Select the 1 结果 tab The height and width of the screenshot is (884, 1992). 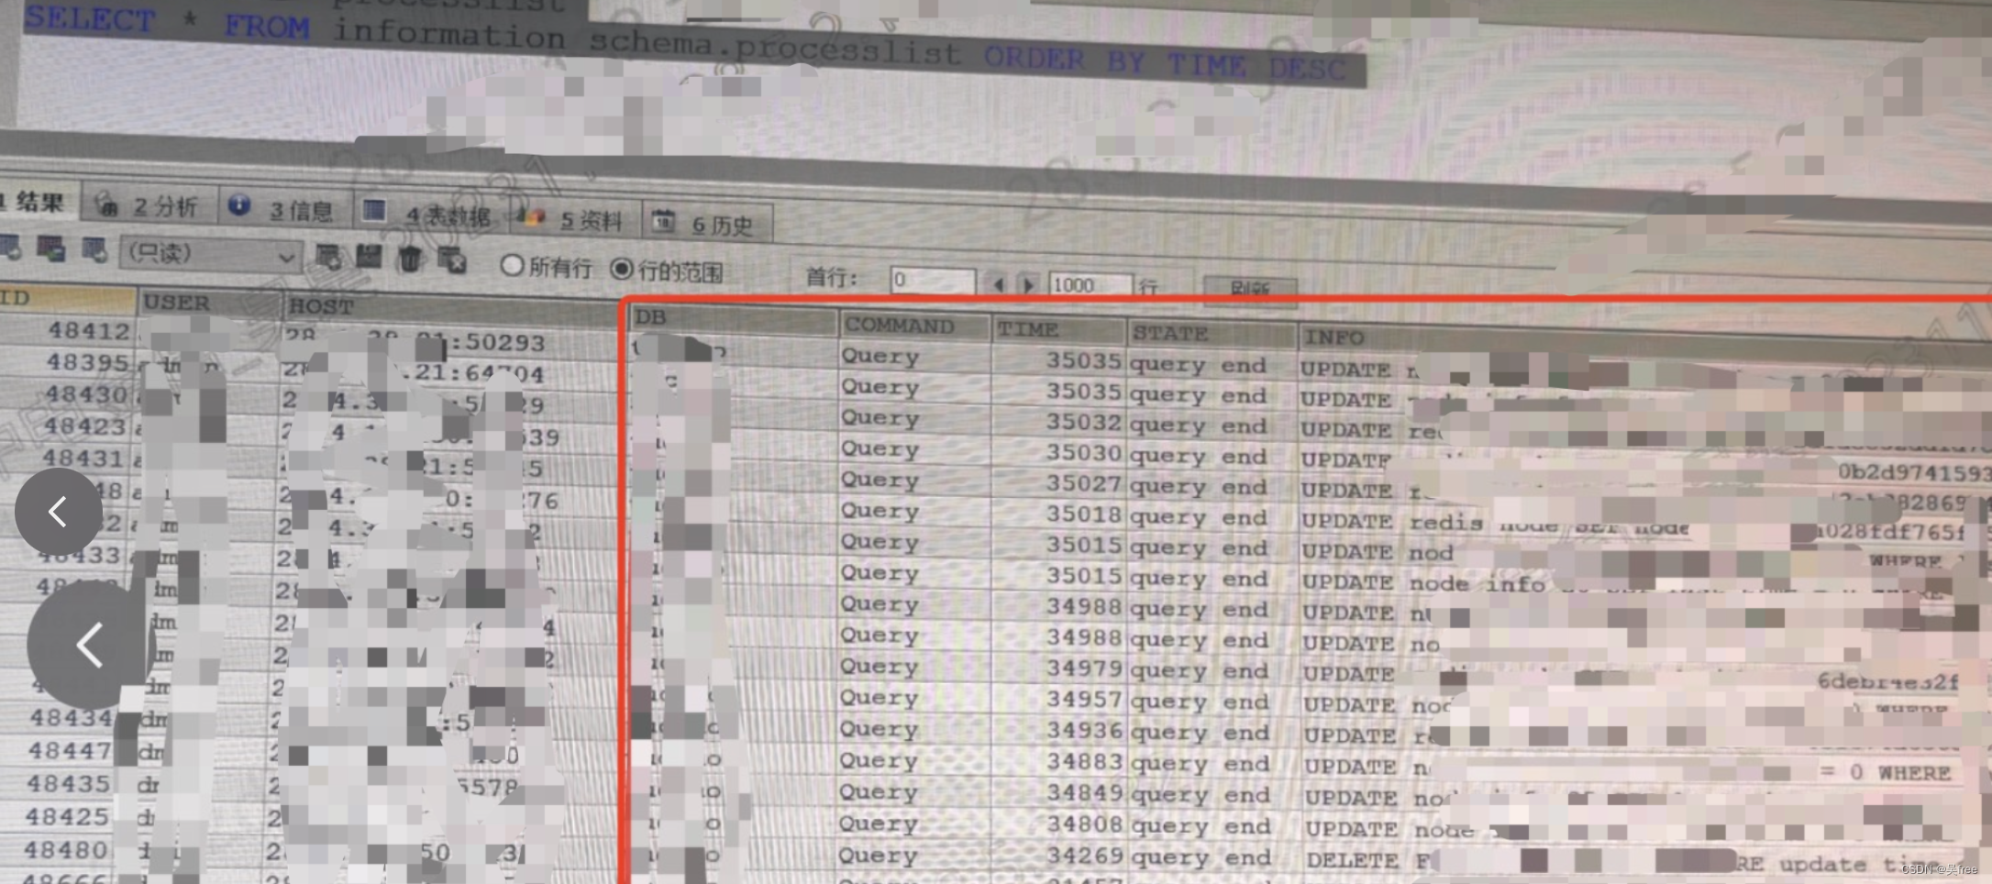click(x=37, y=202)
